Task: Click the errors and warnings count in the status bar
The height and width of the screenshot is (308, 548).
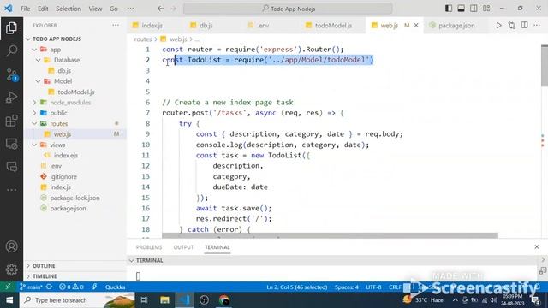Action: pos(71,287)
